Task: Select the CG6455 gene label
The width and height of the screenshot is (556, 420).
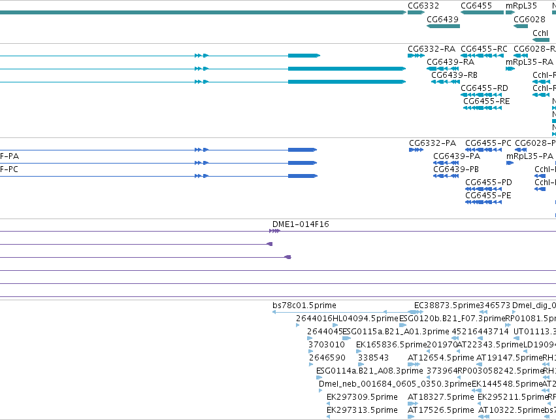Action: pyautogui.click(x=476, y=6)
